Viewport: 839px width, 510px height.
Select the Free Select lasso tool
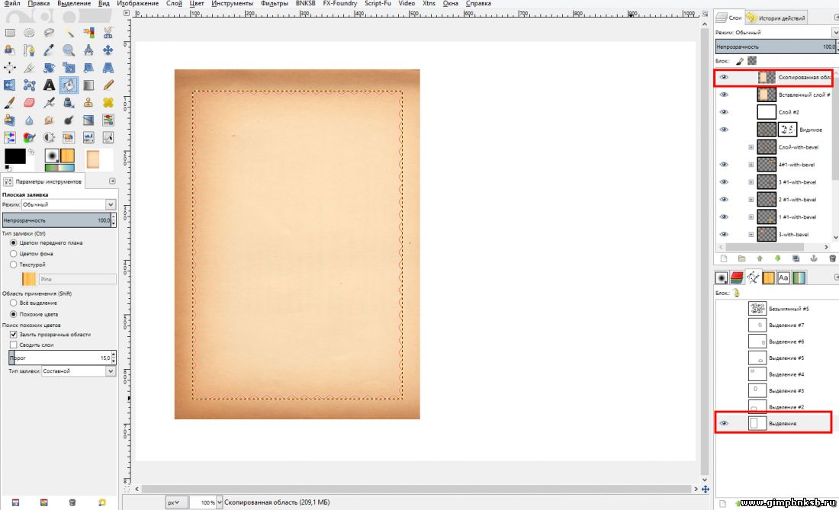(50, 33)
